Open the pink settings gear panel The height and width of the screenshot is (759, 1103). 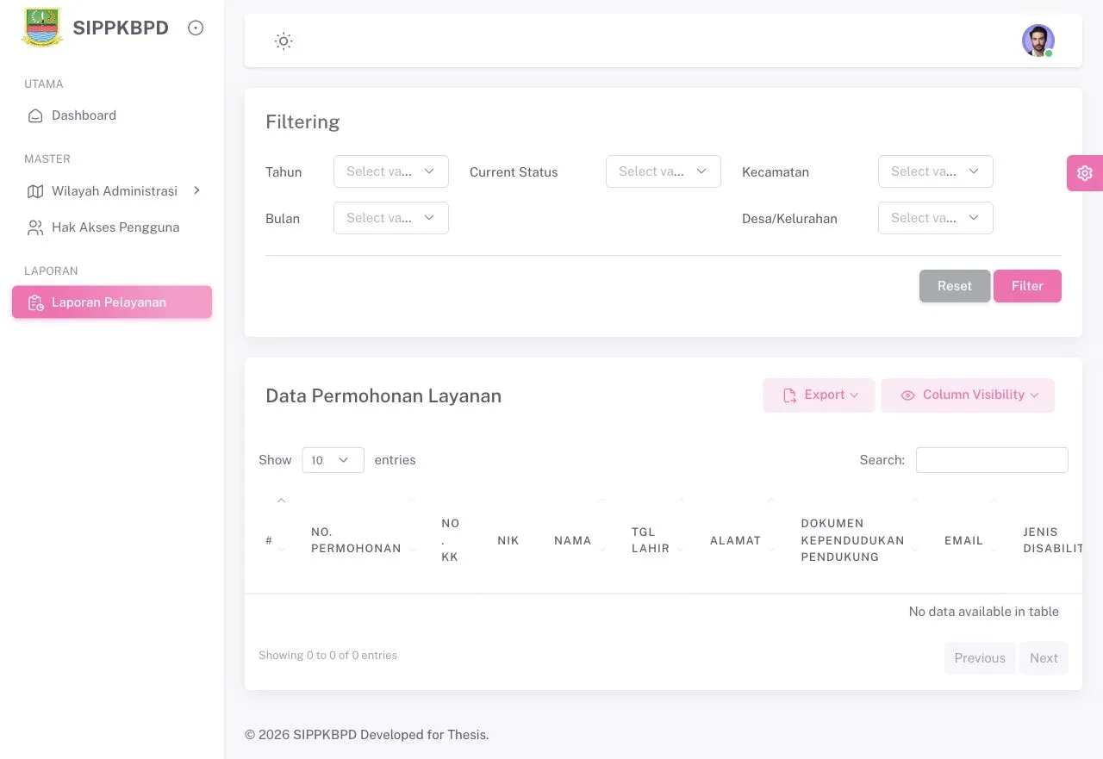pos(1085,173)
